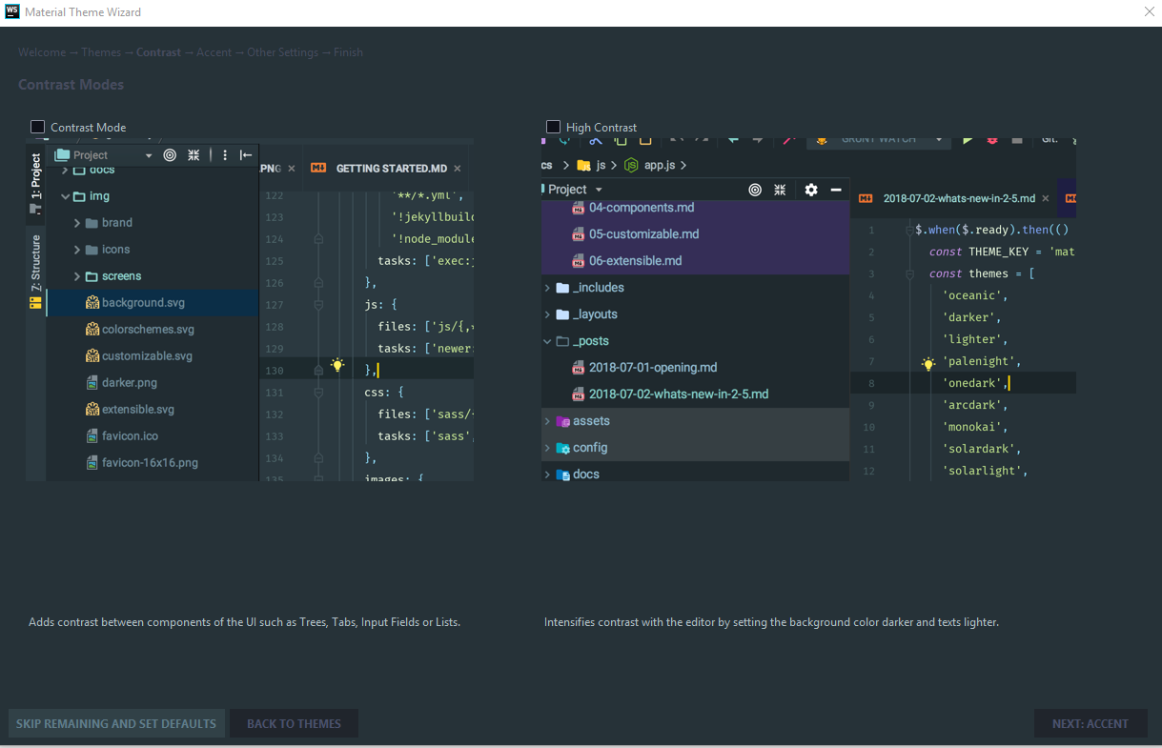The image size is (1162, 748).
Task: Select Accent step in wizard breadcrumb
Action: [x=214, y=52]
